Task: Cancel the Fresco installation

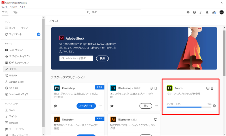Action: (214, 106)
